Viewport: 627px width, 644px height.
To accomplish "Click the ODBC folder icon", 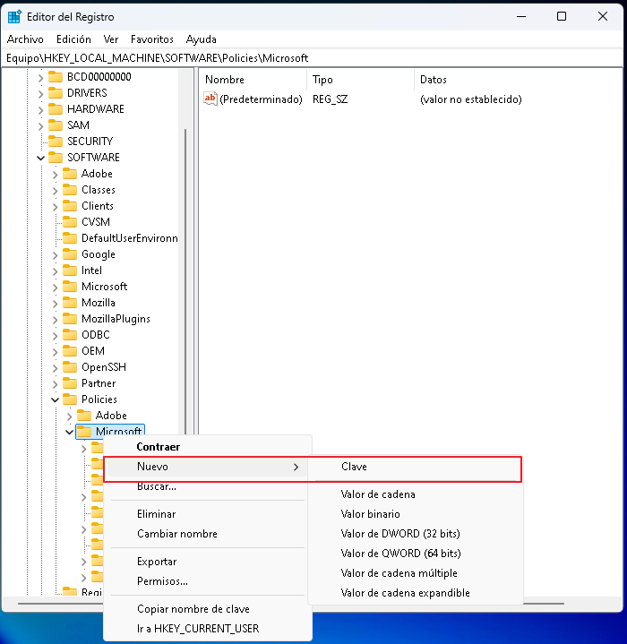I will click(70, 335).
